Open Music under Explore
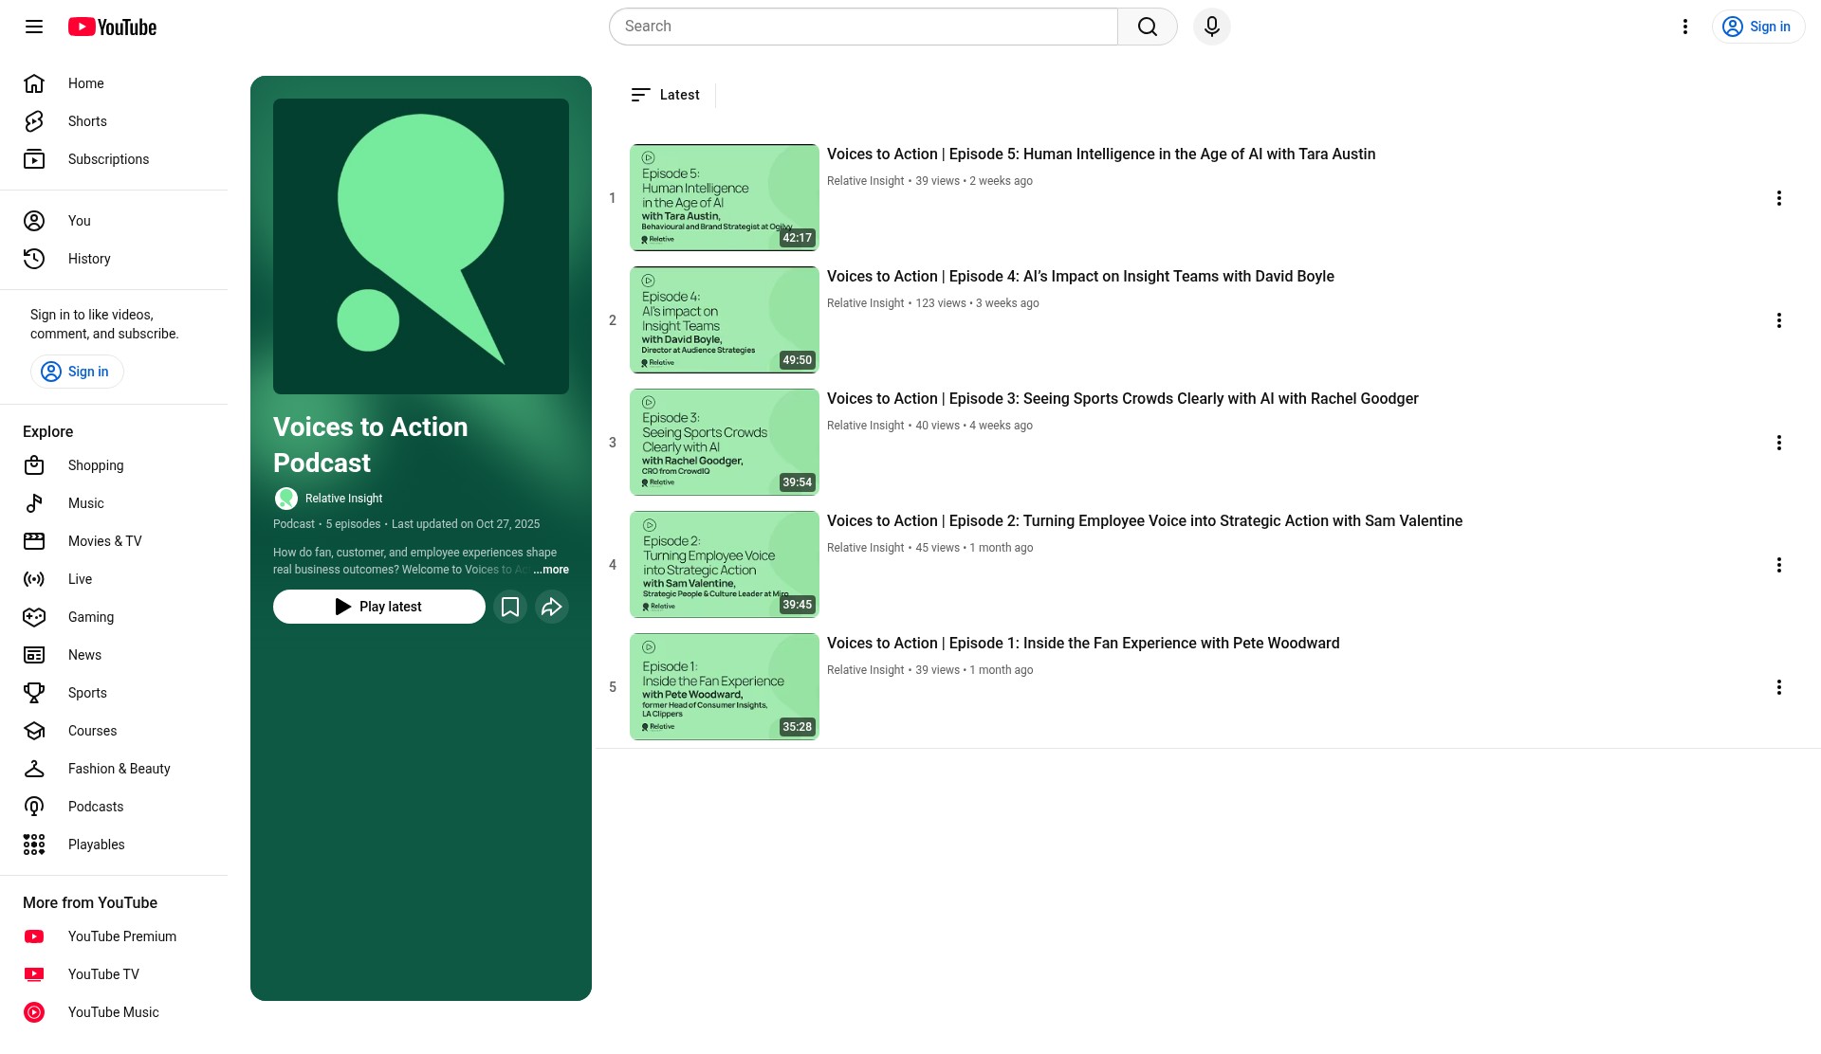This screenshot has height=1054, width=1821. pyautogui.click(x=114, y=503)
